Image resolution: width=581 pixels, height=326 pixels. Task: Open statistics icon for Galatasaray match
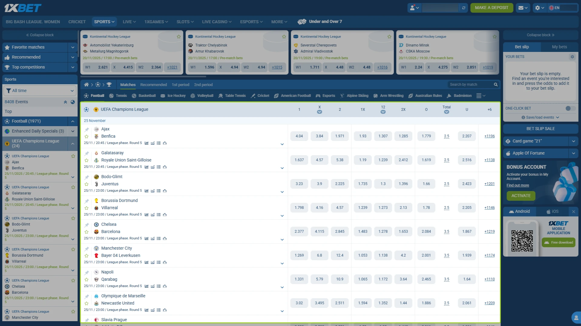tap(146, 167)
